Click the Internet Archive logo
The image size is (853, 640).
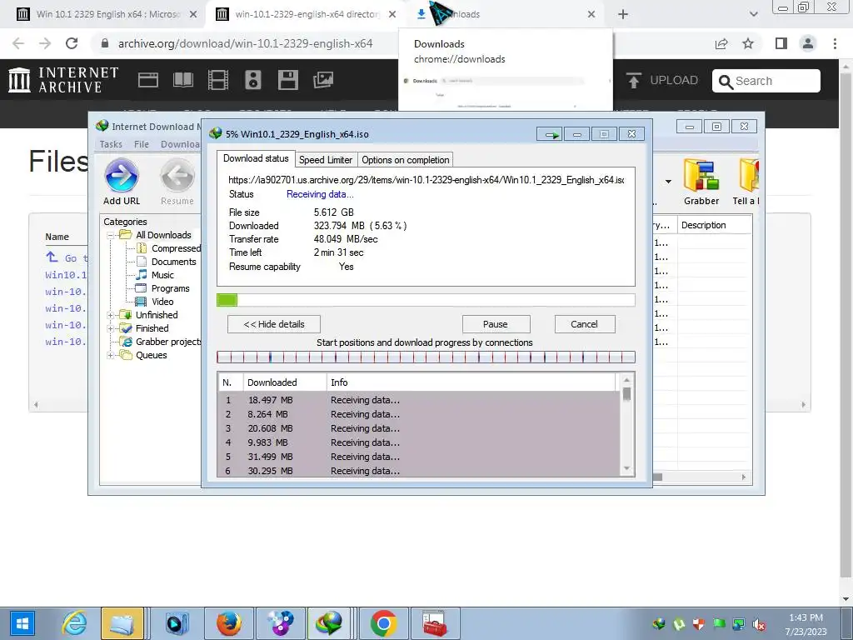tap(63, 80)
